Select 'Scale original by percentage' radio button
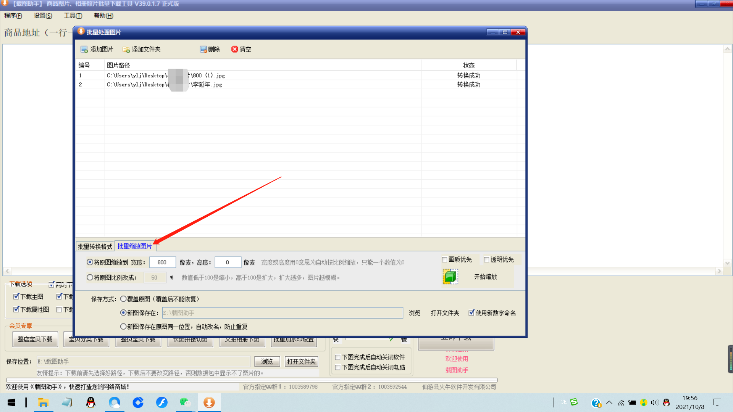The width and height of the screenshot is (733, 412). click(90, 277)
